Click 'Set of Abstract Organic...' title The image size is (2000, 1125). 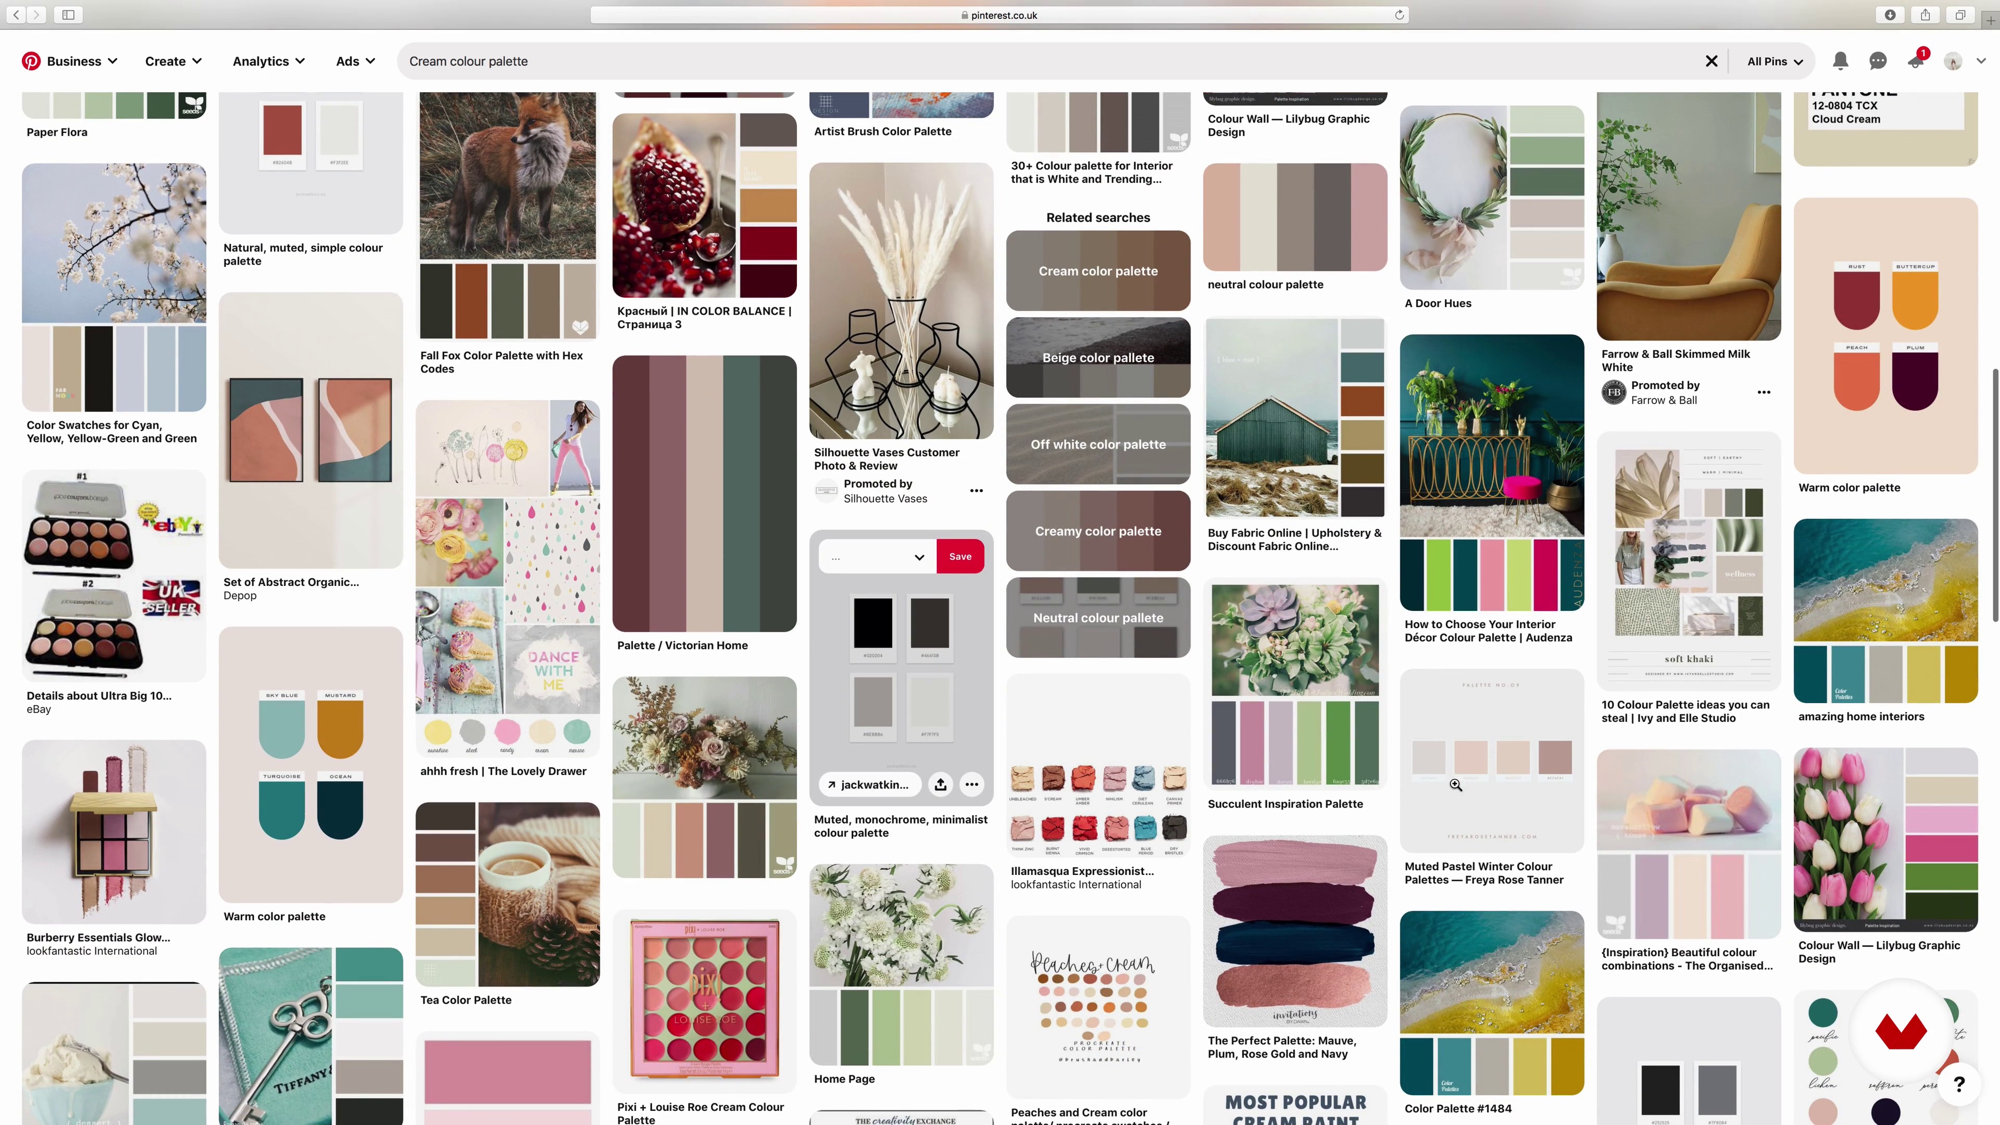[x=291, y=582]
